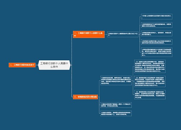Select condition 4 about the bank credit card
This screenshot has height=130, width=181.
[x=156, y=42]
